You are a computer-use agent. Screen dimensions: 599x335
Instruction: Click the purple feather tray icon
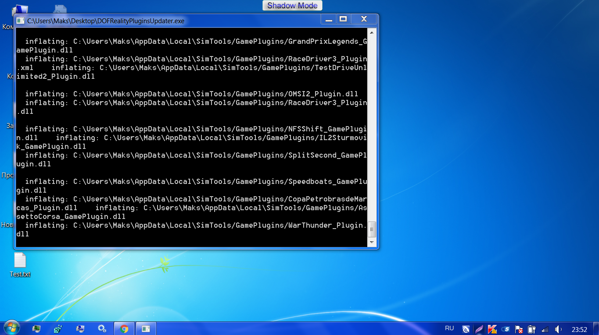click(x=479, y=329)
